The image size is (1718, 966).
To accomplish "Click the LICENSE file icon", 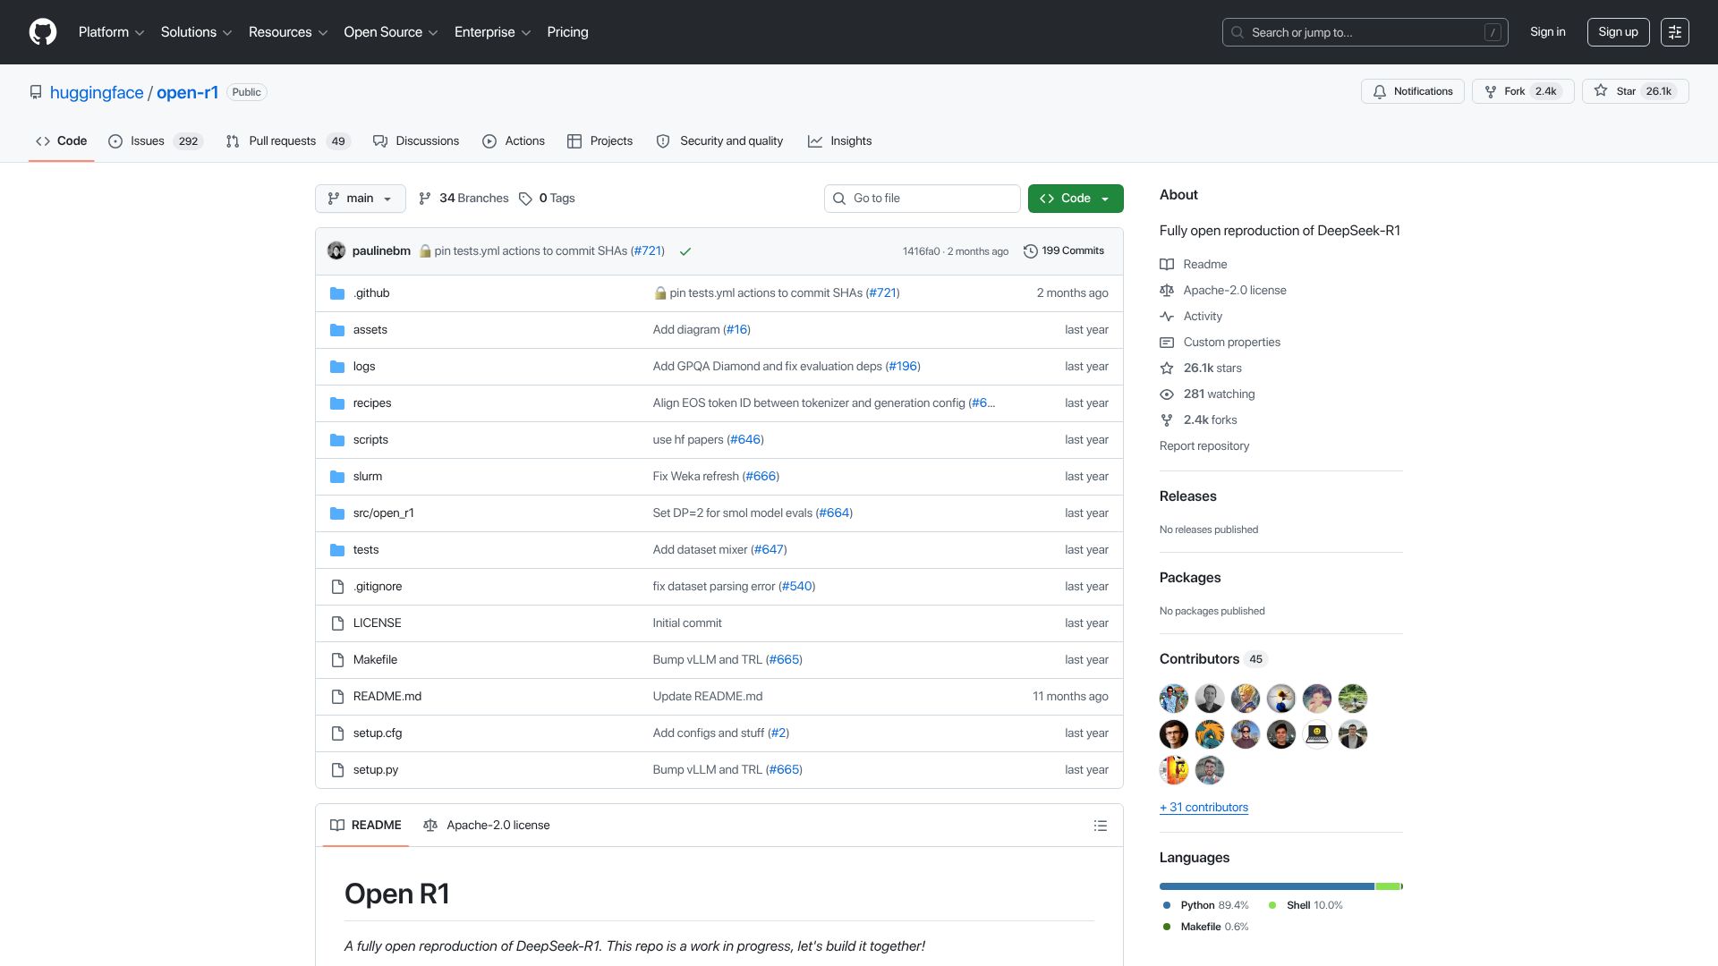I will pos(337,623).
